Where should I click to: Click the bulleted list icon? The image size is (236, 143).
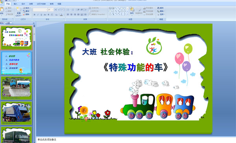(x=68, y=9)
